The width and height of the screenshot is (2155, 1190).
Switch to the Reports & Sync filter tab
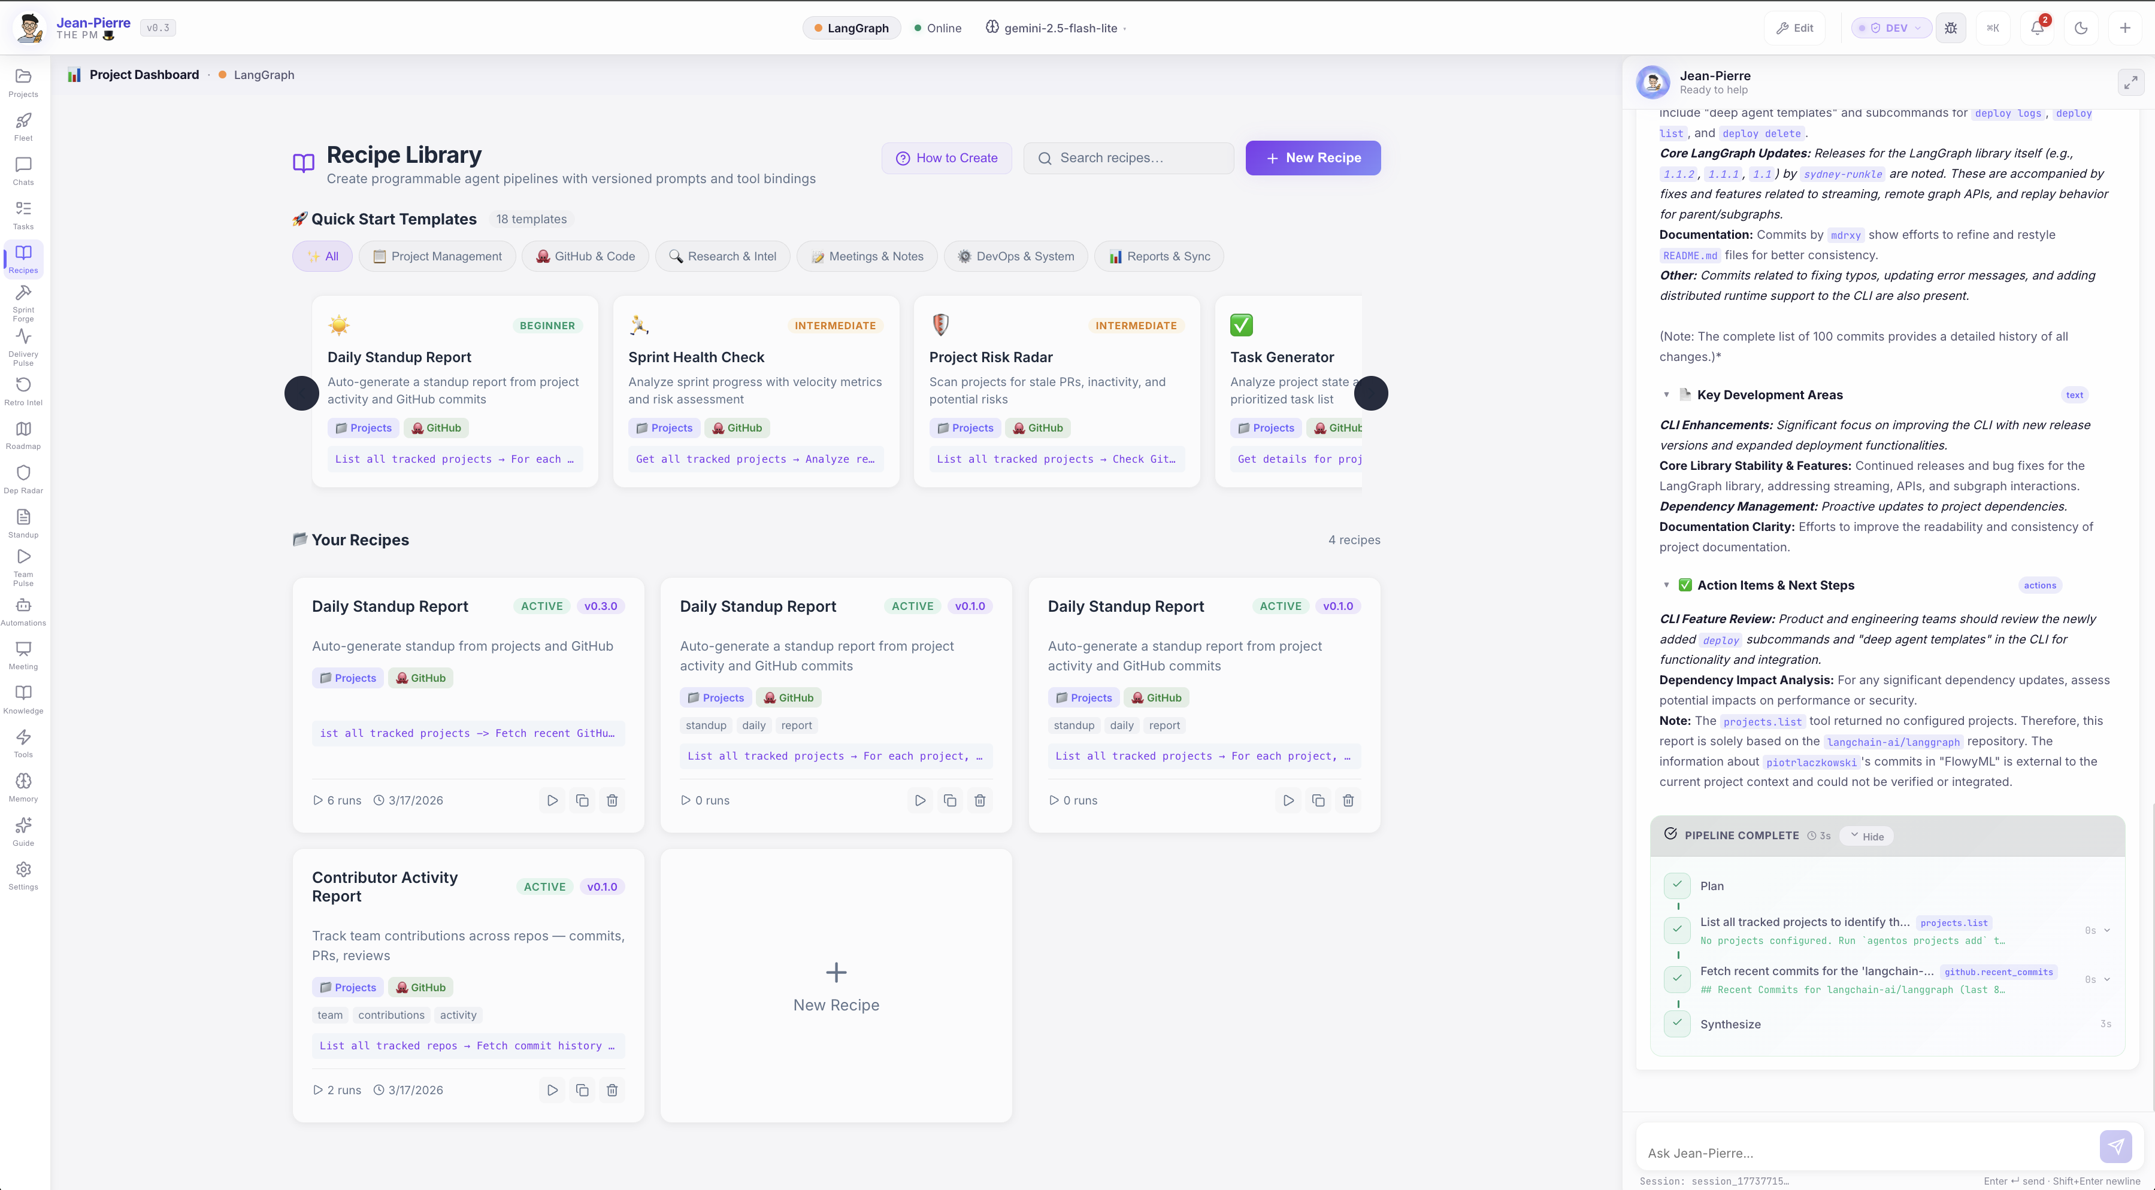[1158, 256]
